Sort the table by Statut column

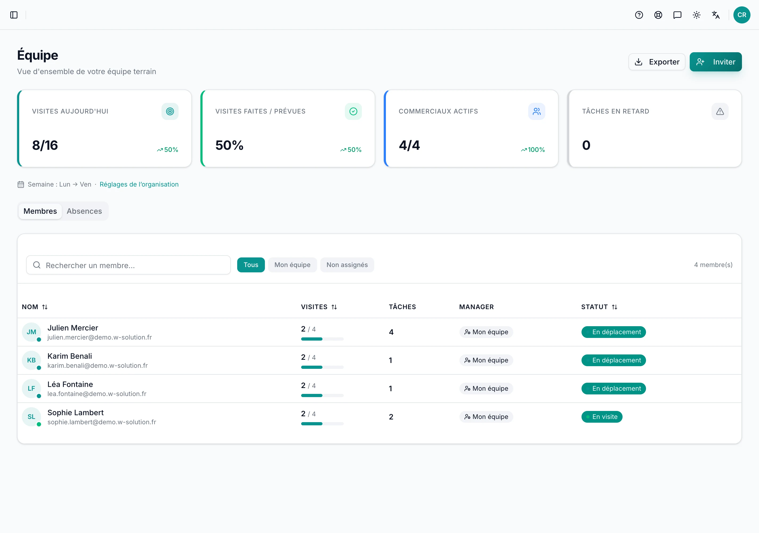pyautogui.click(x=599, y=307)
